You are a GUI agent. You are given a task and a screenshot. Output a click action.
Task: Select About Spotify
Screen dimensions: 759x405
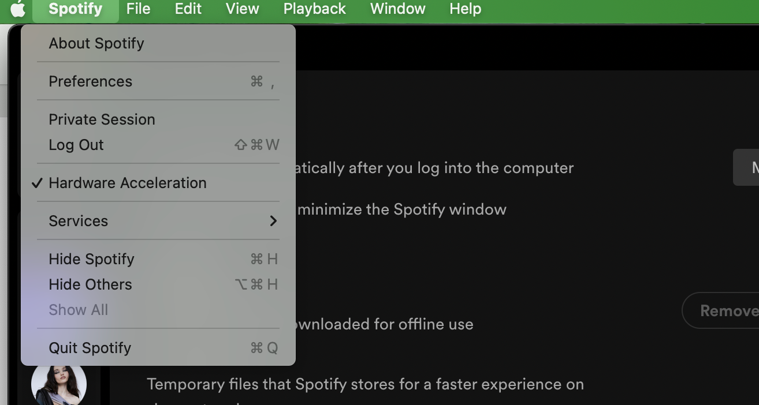tap(158, 43)
